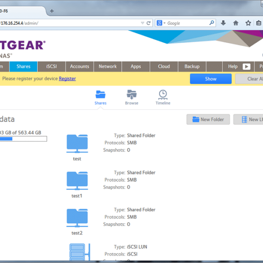Click the data volume heading
Screen dimensions: 263x263
point(7,119)
